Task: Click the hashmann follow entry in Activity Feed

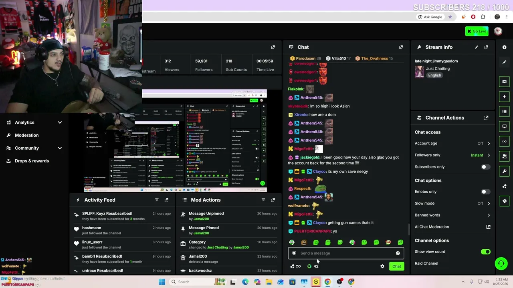Action: pos(123,230)
